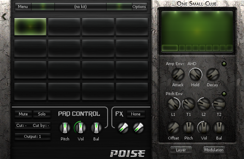Click the back arrow at the left edge
Viewport: 244px width, 159px height.
coord(4,16)
